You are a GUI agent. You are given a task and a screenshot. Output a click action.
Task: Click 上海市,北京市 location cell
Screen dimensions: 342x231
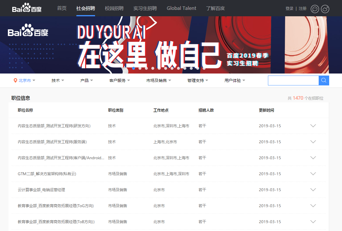165,142
